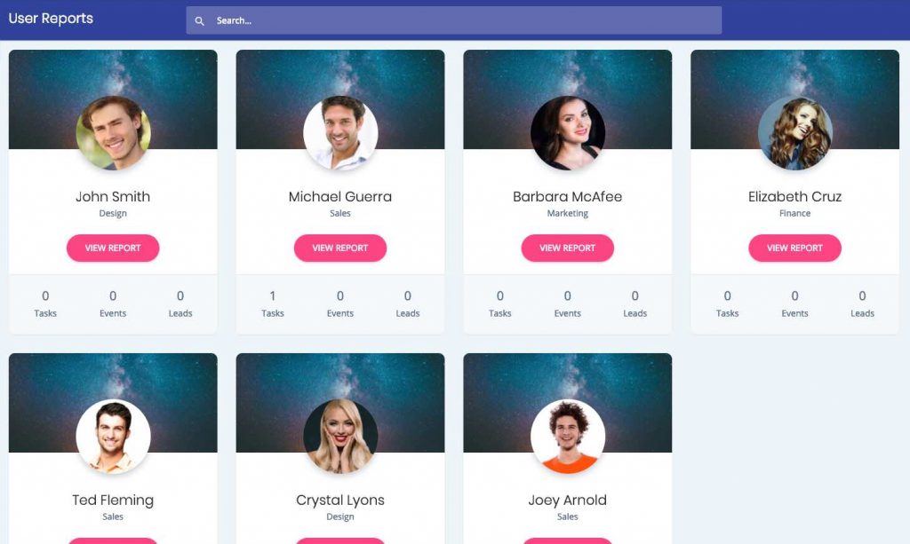Image resolution: width=910 pixels, height=544 pixels.
Task: Open Barbara McAfee's profile avatar
Action: click(x=568, y=132)
